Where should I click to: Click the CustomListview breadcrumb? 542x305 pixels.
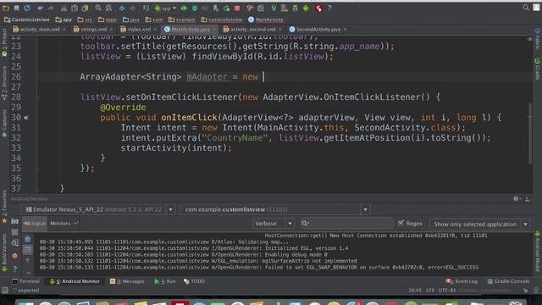coord(27,19)
